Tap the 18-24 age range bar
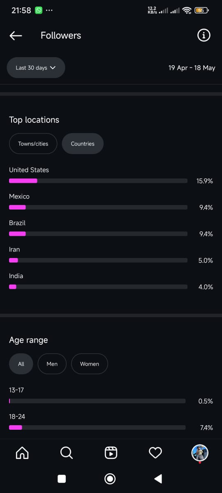222x493 pixels. pos(97,428)
